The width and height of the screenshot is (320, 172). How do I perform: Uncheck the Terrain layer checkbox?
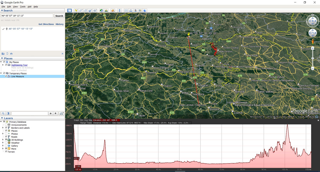pos(6,152)
